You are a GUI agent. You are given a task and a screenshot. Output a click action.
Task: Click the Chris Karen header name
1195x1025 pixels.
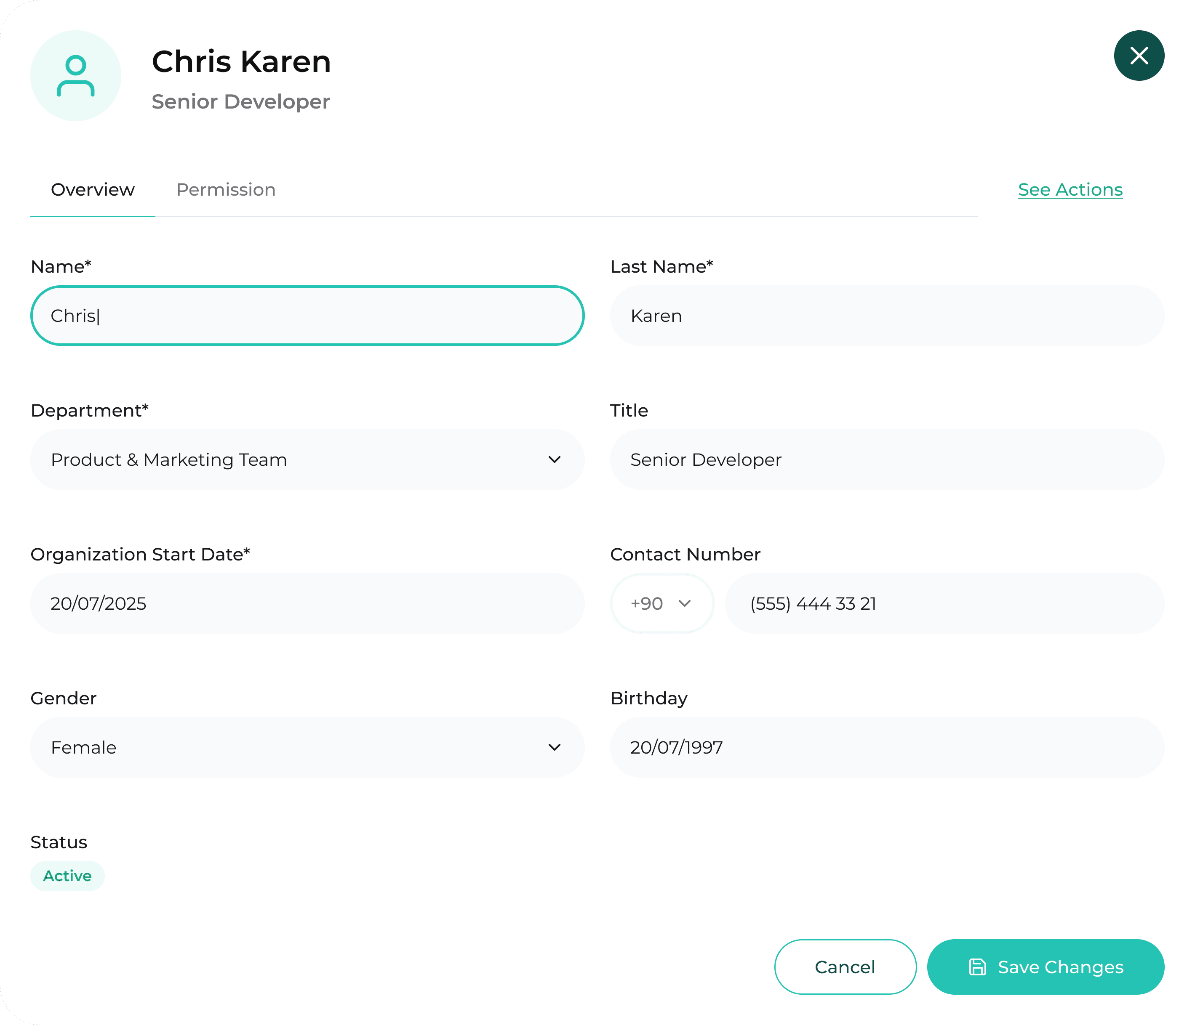point(241,62)
